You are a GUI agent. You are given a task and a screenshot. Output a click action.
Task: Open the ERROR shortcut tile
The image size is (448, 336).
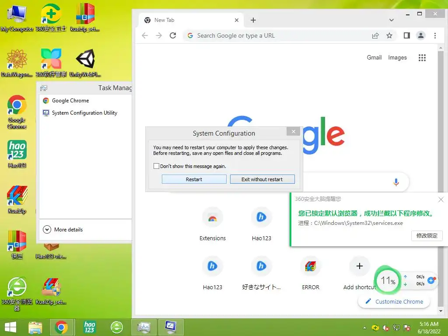311,273
